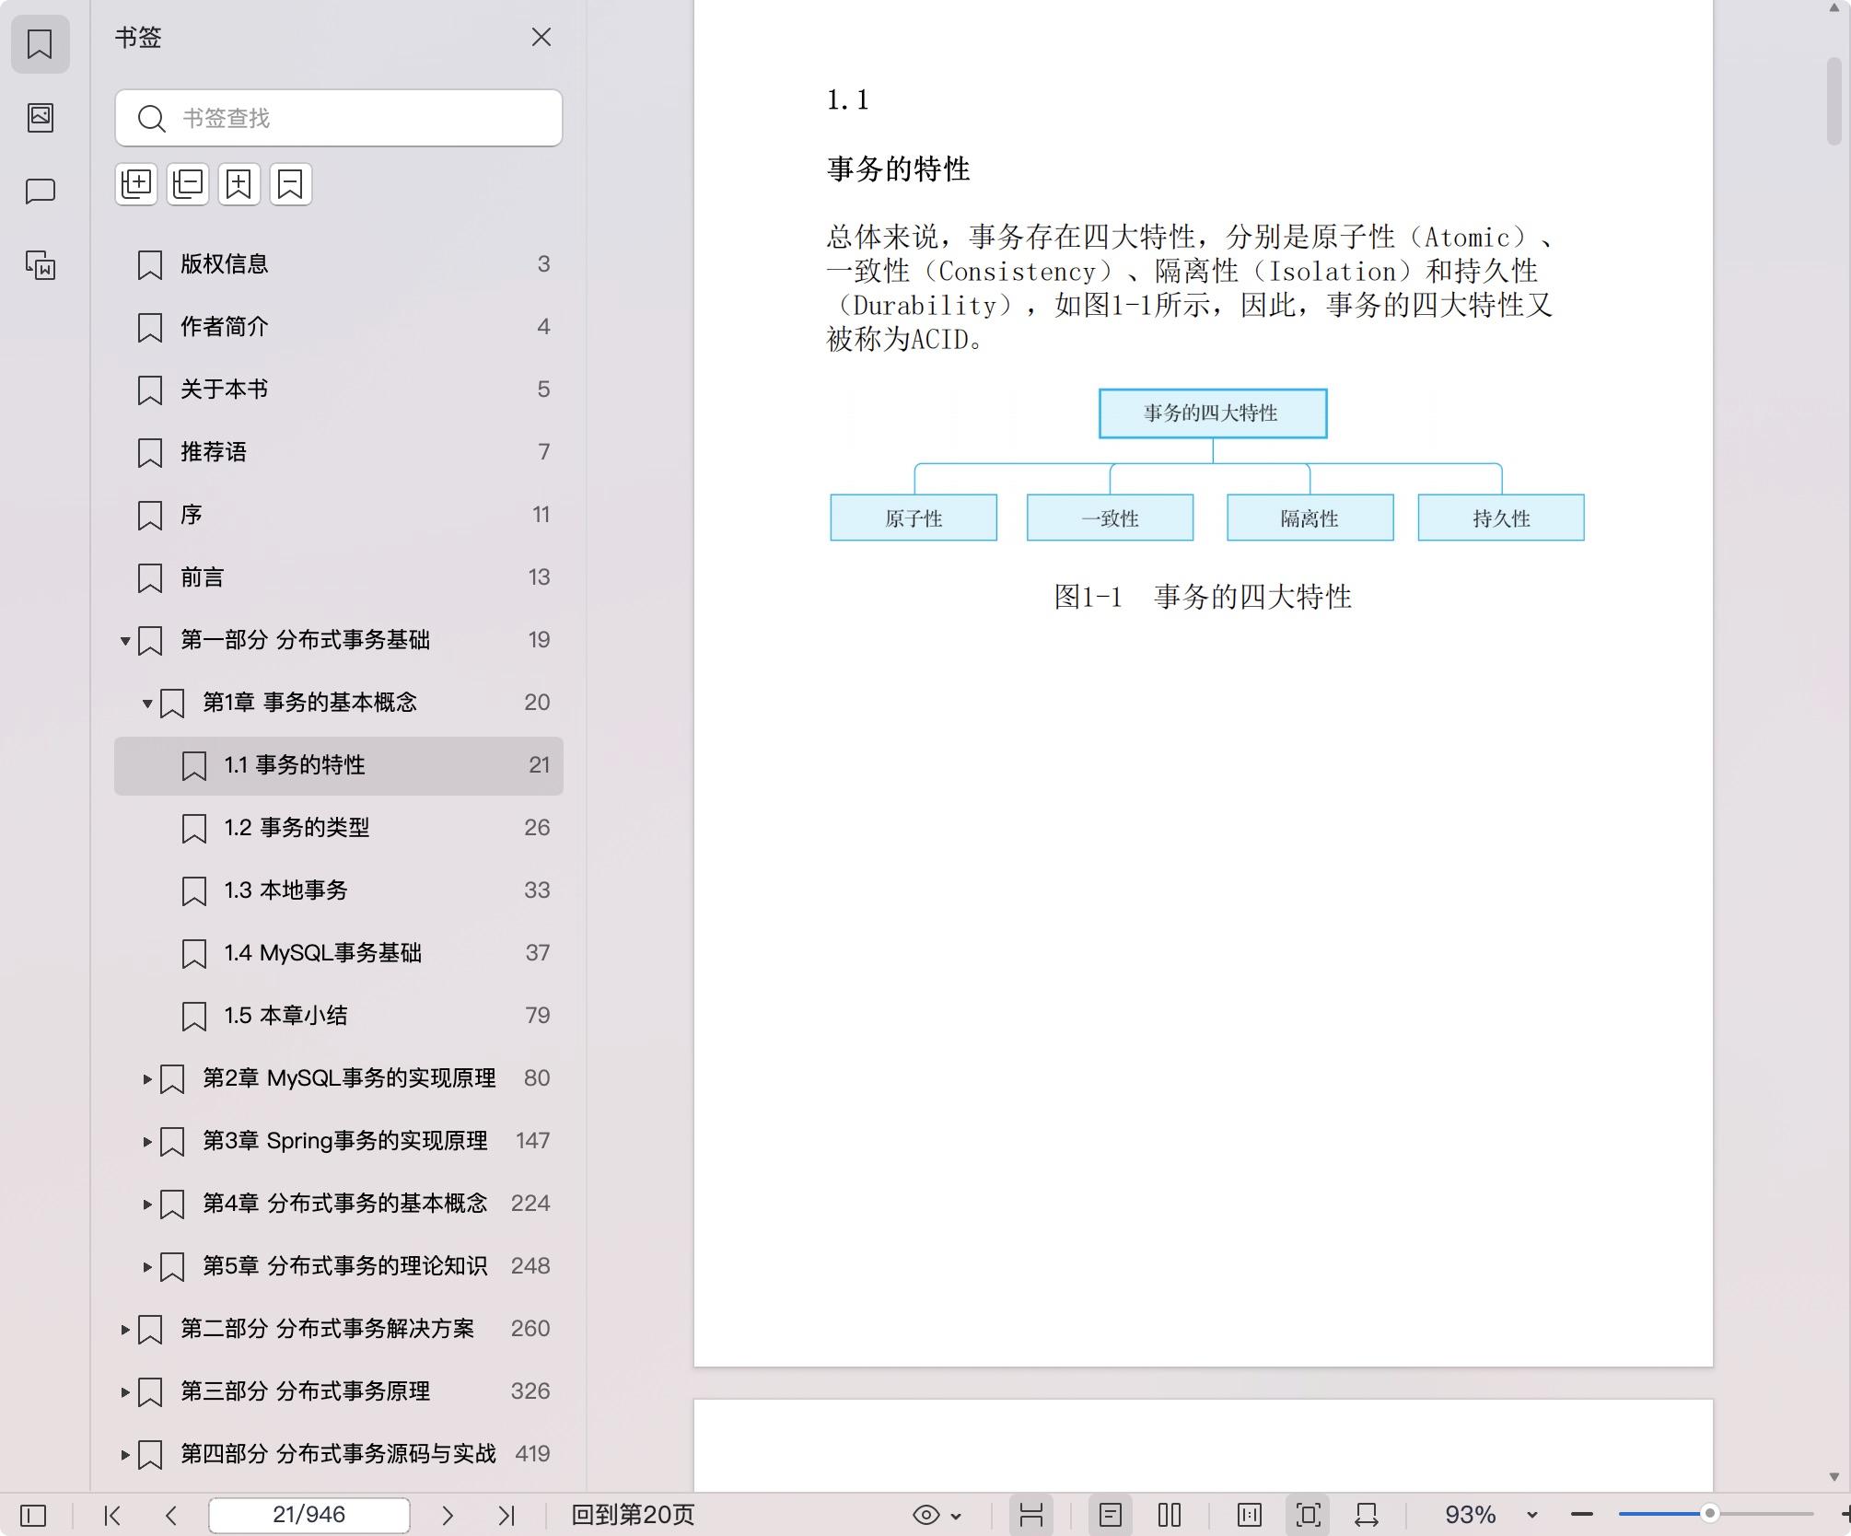The height and width of the screenshot is (1536, 1851).
Task: Go to the first page
Action: click(112, 1515)
